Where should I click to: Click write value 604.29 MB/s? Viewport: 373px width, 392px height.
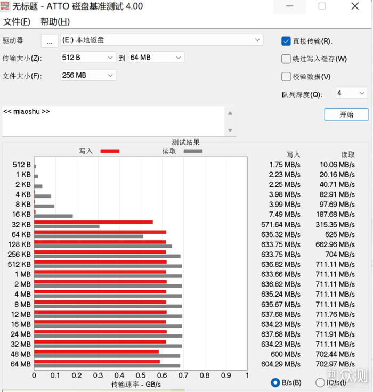281,364
